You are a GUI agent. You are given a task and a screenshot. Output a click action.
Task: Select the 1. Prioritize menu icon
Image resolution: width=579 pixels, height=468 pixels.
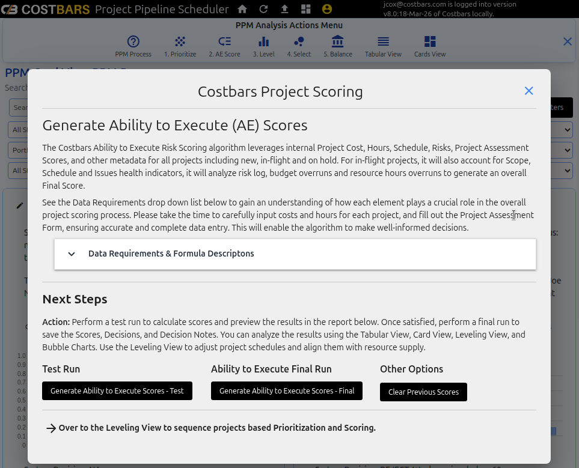[x=180, y=42]
